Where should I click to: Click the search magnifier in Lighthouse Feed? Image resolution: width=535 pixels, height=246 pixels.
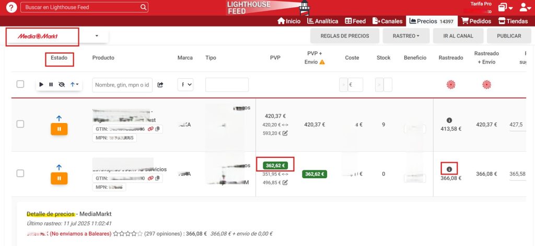[143, 7]
